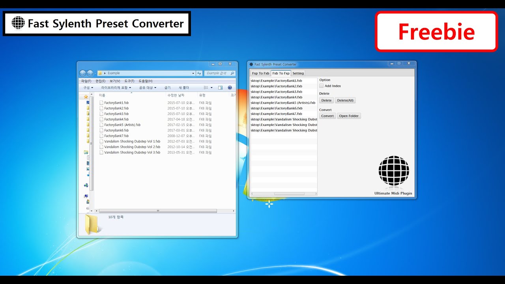Open the 구성 dropdown in the explorer toolbar
This screenshot has height=284, width=505.
[x=88, y=88]
